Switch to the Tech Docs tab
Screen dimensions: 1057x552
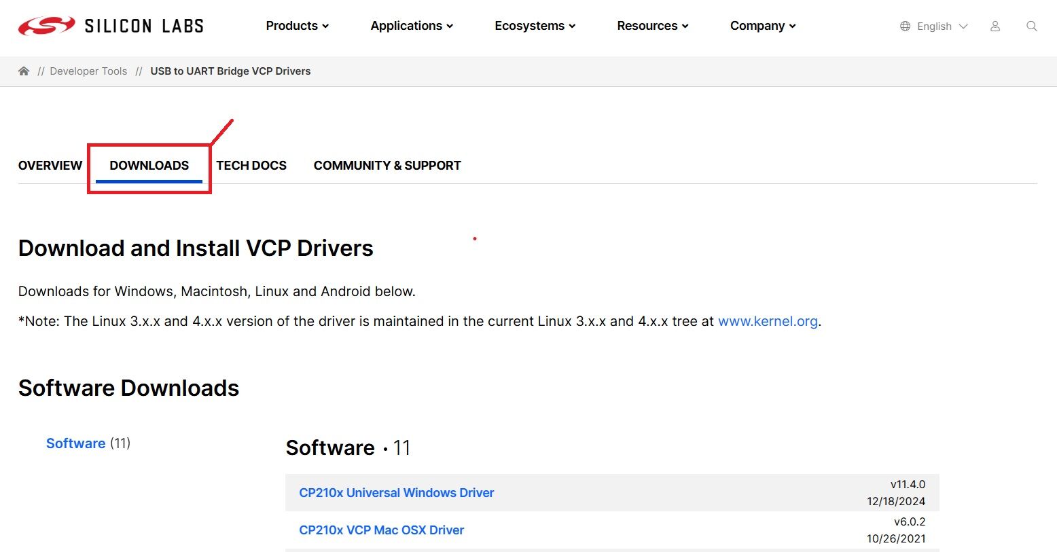(x=251, y=166)
